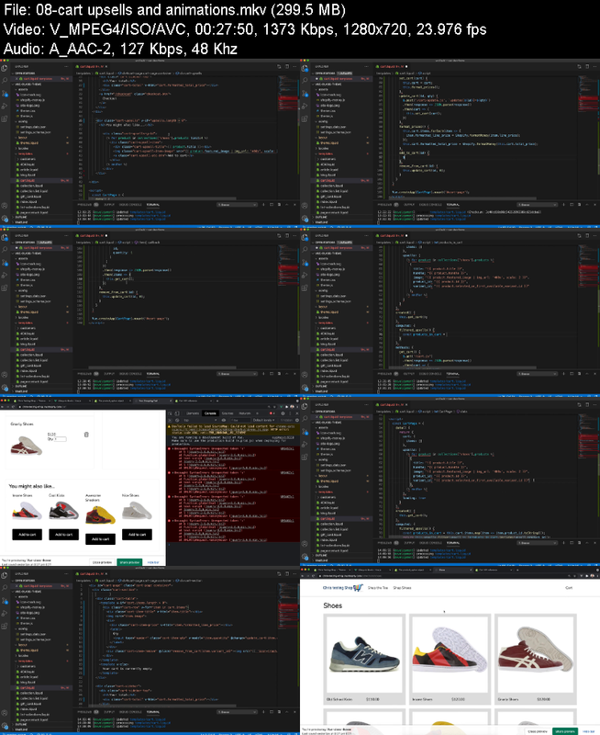Click minimap in top-left VS Code frame
The height and width of the screenshot is (735, 600).
coord(288,94)
